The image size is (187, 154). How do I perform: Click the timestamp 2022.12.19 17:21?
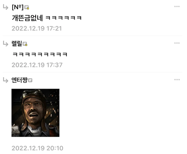click(37, 29)
